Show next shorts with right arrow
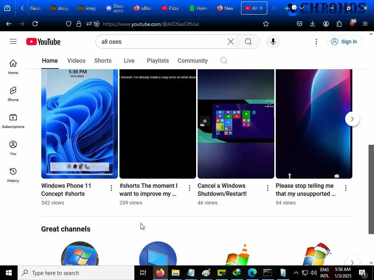Image resolution: width=374 pixels, height=280 pixels. pos(352,119)
